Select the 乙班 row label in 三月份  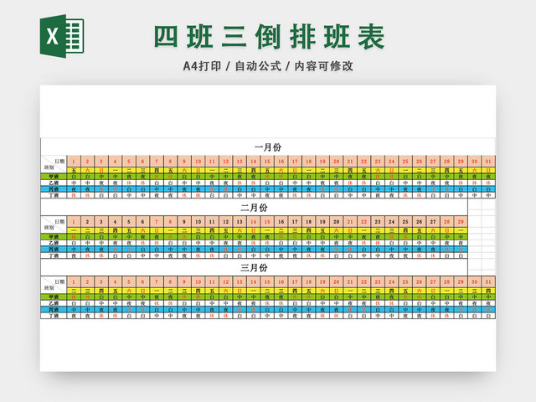[x=54, y=303]
